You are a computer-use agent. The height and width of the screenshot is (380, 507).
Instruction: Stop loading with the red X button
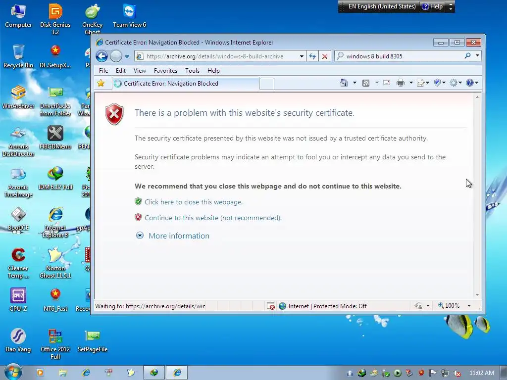click(x=325, y=56)
